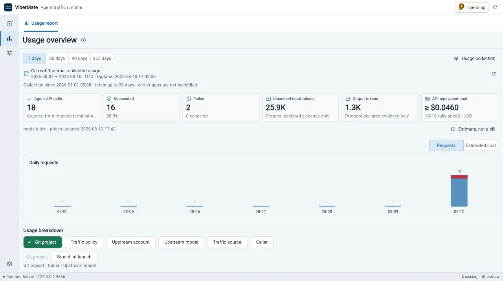Click the red failed segment of 08-10 bar
503x281 pixels.
coord(459,177)
